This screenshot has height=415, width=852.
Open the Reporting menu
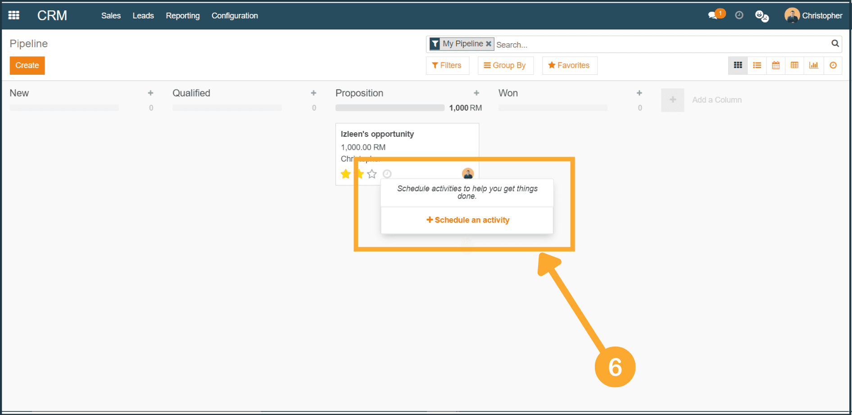pos(182,16)
